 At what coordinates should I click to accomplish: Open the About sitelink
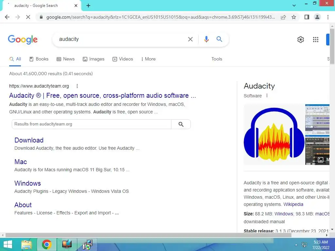point(23,205)
